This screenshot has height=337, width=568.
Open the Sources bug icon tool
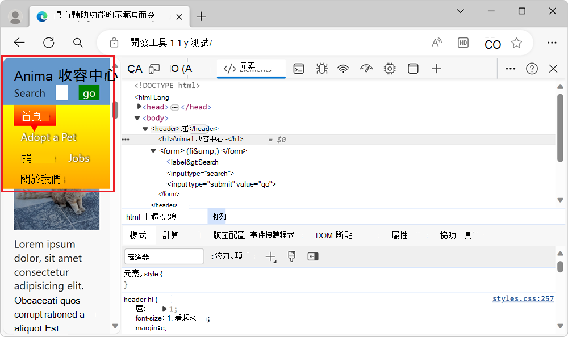point(321,69)
